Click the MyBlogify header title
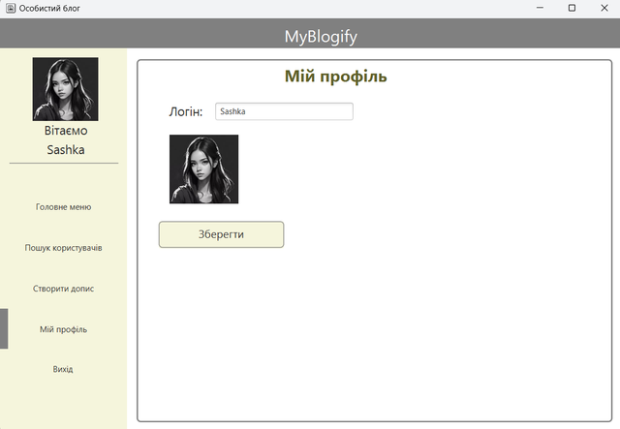 click(321, 37)
